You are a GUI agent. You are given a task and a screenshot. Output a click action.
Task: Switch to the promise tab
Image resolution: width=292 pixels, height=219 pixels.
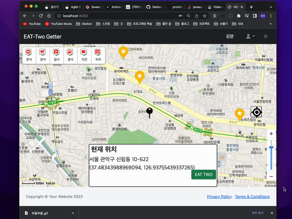[x=175, y=7]
